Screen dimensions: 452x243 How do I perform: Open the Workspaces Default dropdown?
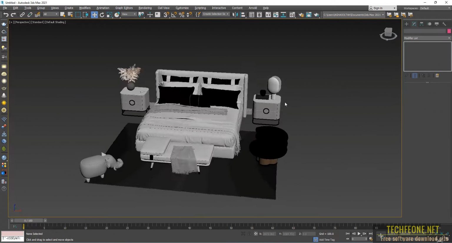[435, 8]
